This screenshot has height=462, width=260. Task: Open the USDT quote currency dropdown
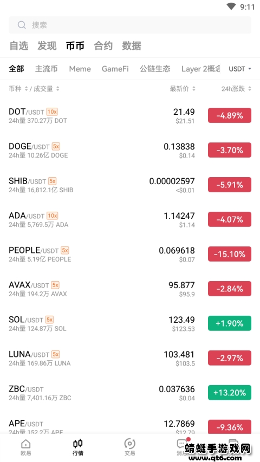pos(240,69)
